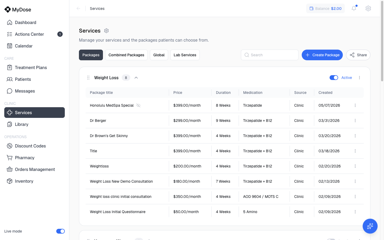Click the Package title column header
This screenshot has height=240, width=384.
coord(101,93)
